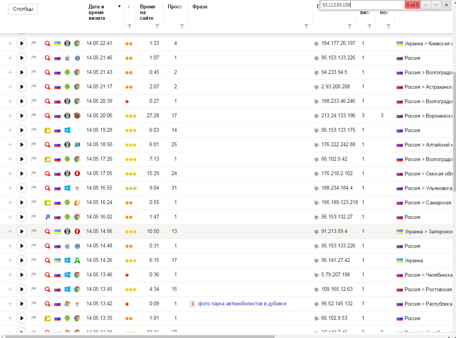The width and height of the screenshot is (456, 338).
Task: Click the Время на сайте column header
Action: (148, 12)
